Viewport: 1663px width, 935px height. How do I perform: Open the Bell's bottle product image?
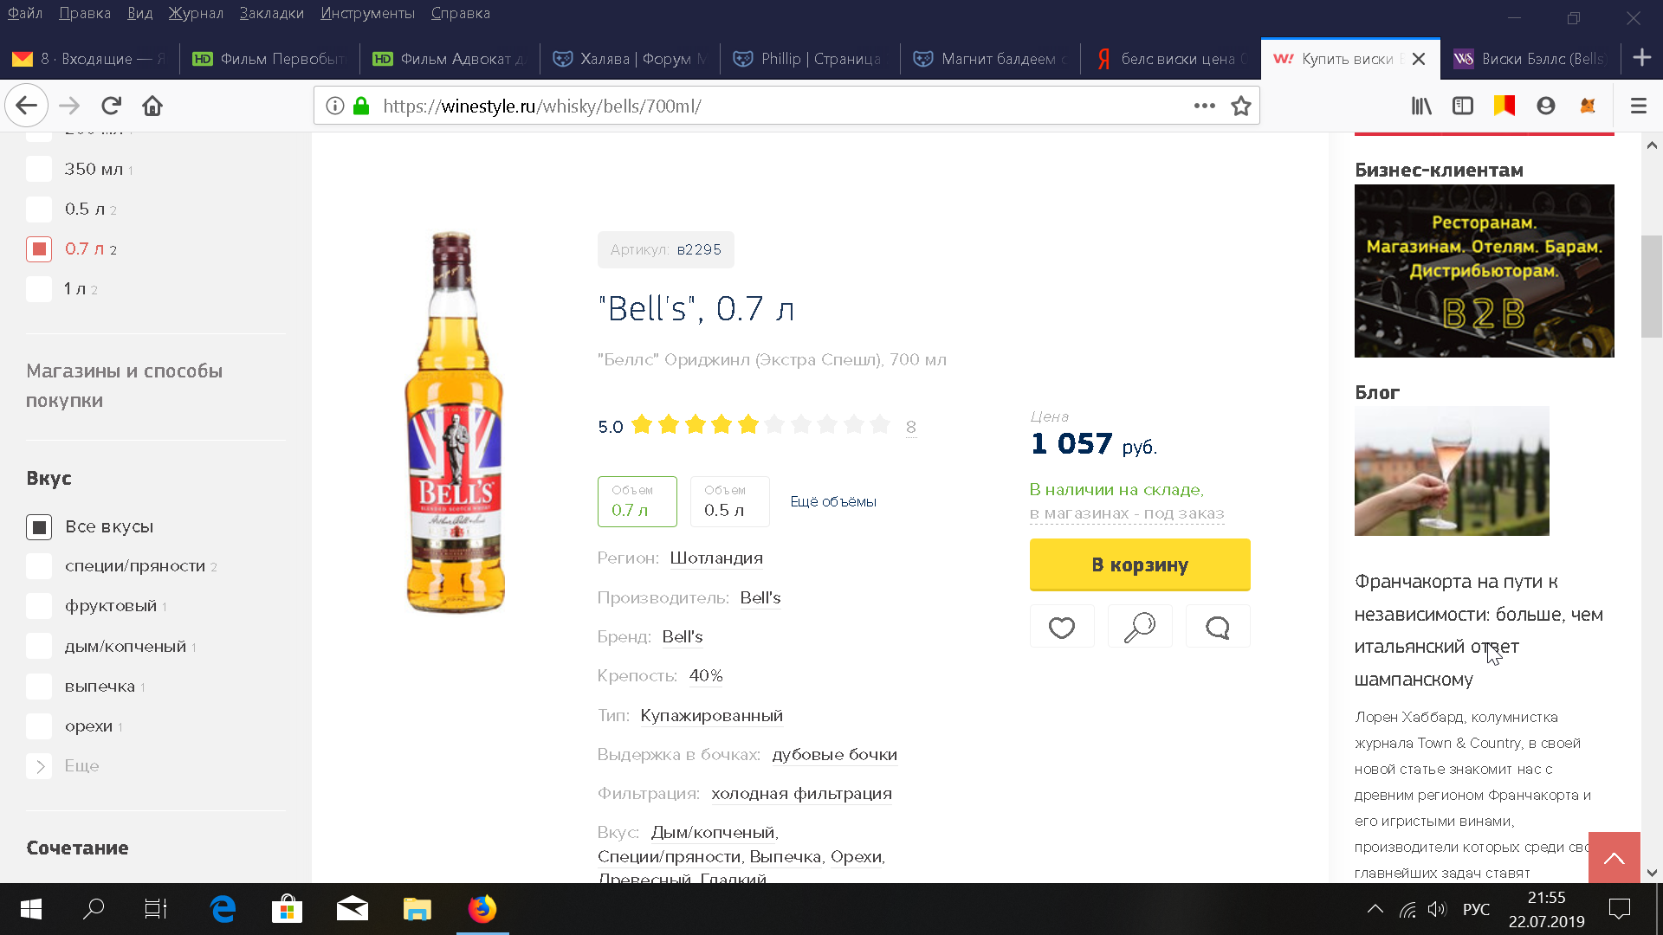tap(456, 422)
